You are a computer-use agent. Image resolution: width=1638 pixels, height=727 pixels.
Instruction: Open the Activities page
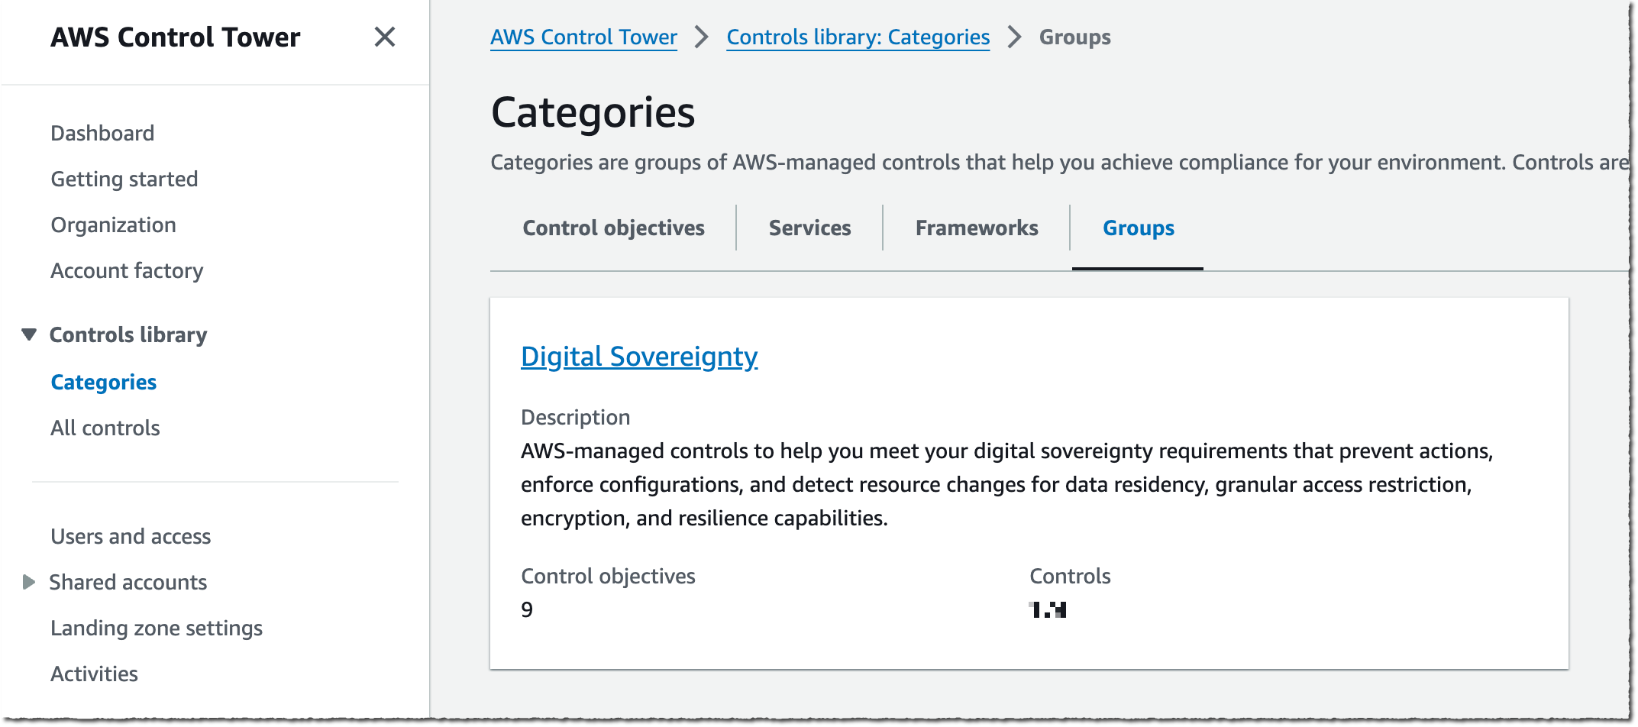(94, 674)
